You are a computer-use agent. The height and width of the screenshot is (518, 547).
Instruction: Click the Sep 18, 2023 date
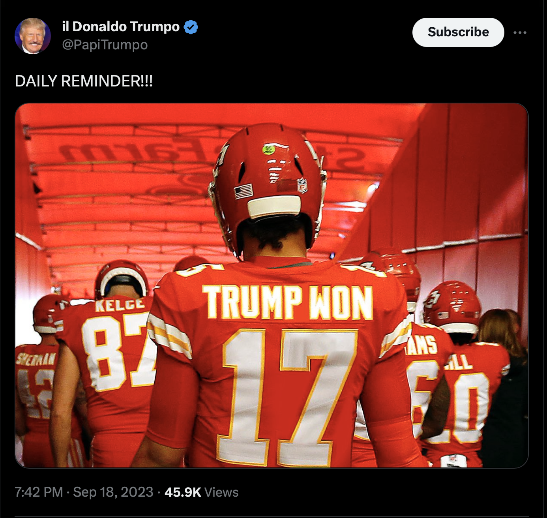(113, 492)
